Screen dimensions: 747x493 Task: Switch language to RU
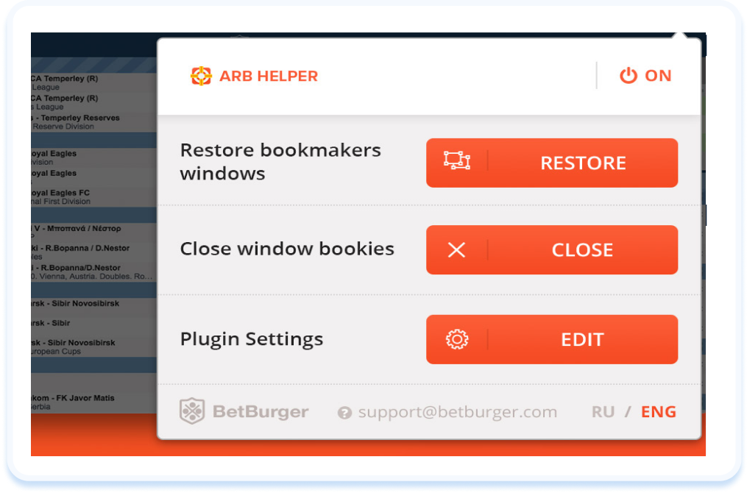(603, 412)
